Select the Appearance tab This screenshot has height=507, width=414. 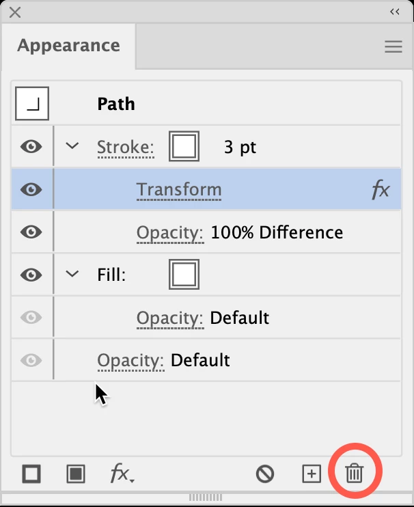tap(68, 45)
